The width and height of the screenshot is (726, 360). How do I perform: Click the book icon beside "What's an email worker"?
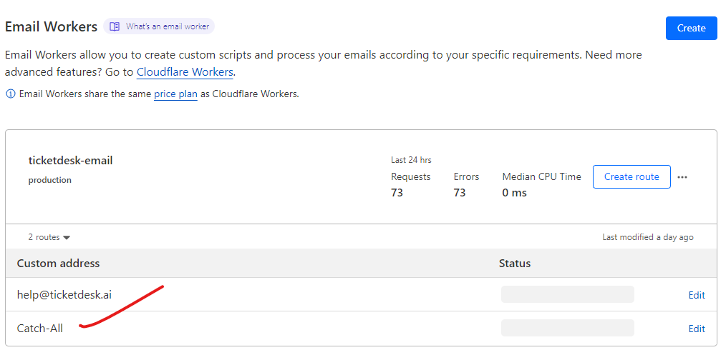(x=115, y=26)
